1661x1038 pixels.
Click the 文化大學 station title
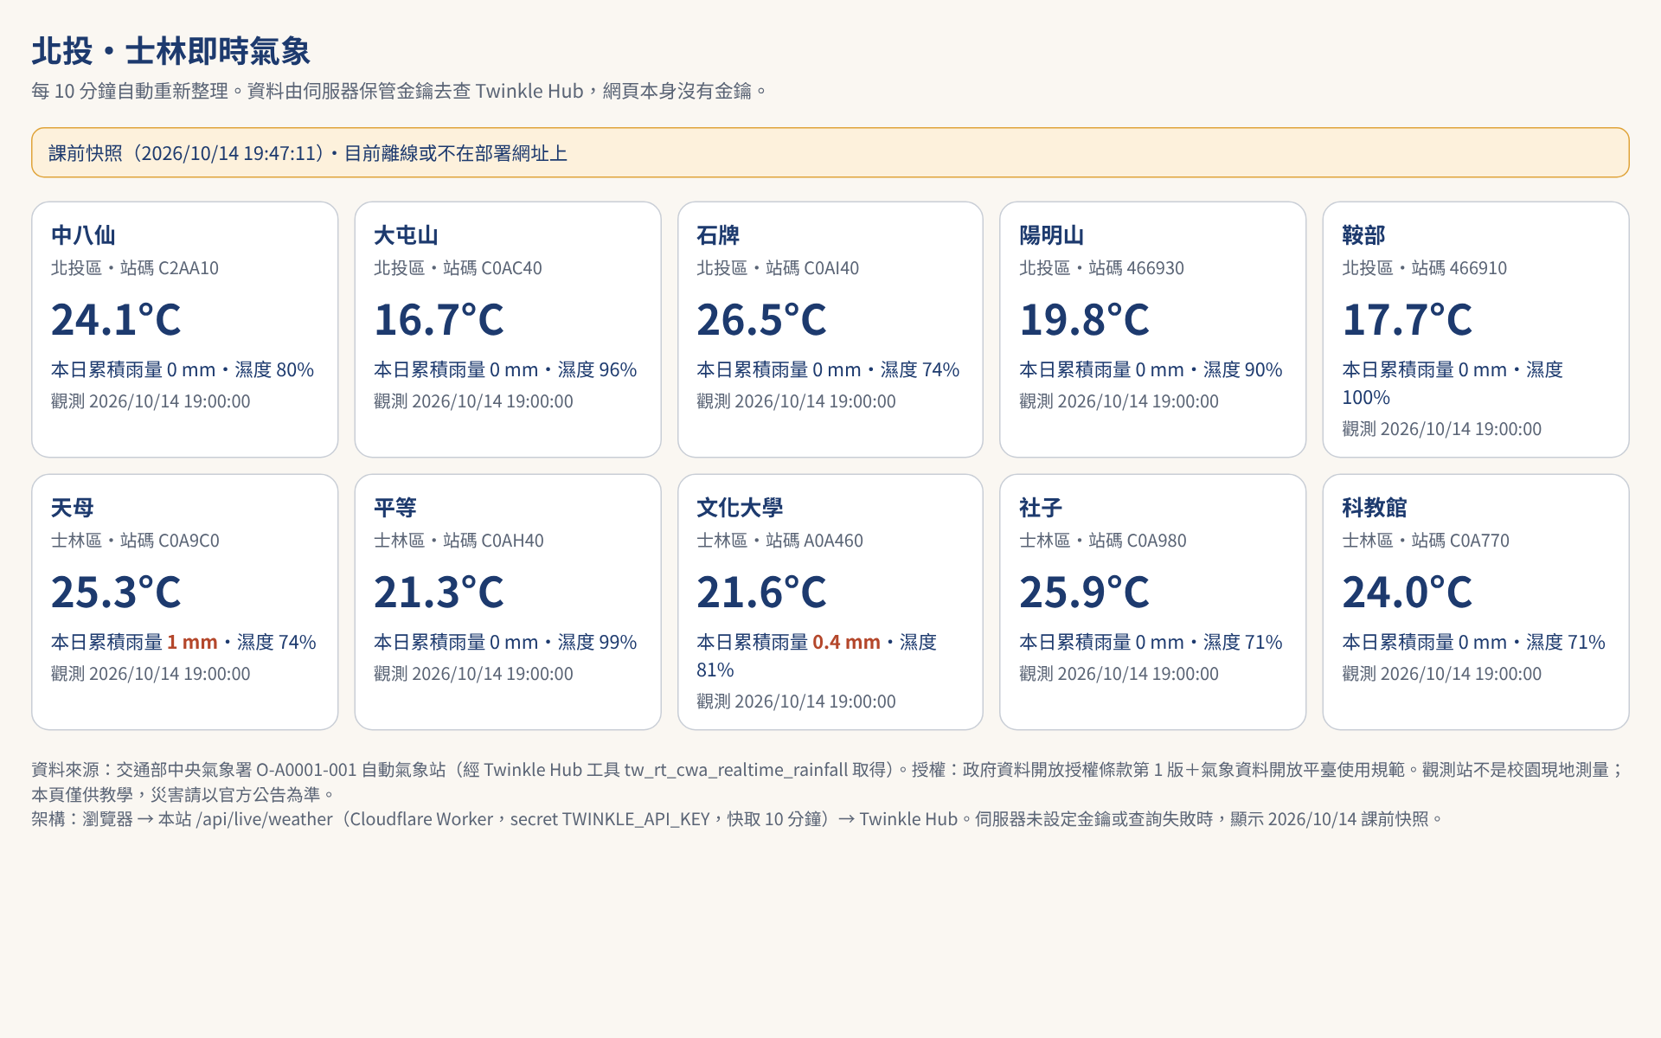740,508
